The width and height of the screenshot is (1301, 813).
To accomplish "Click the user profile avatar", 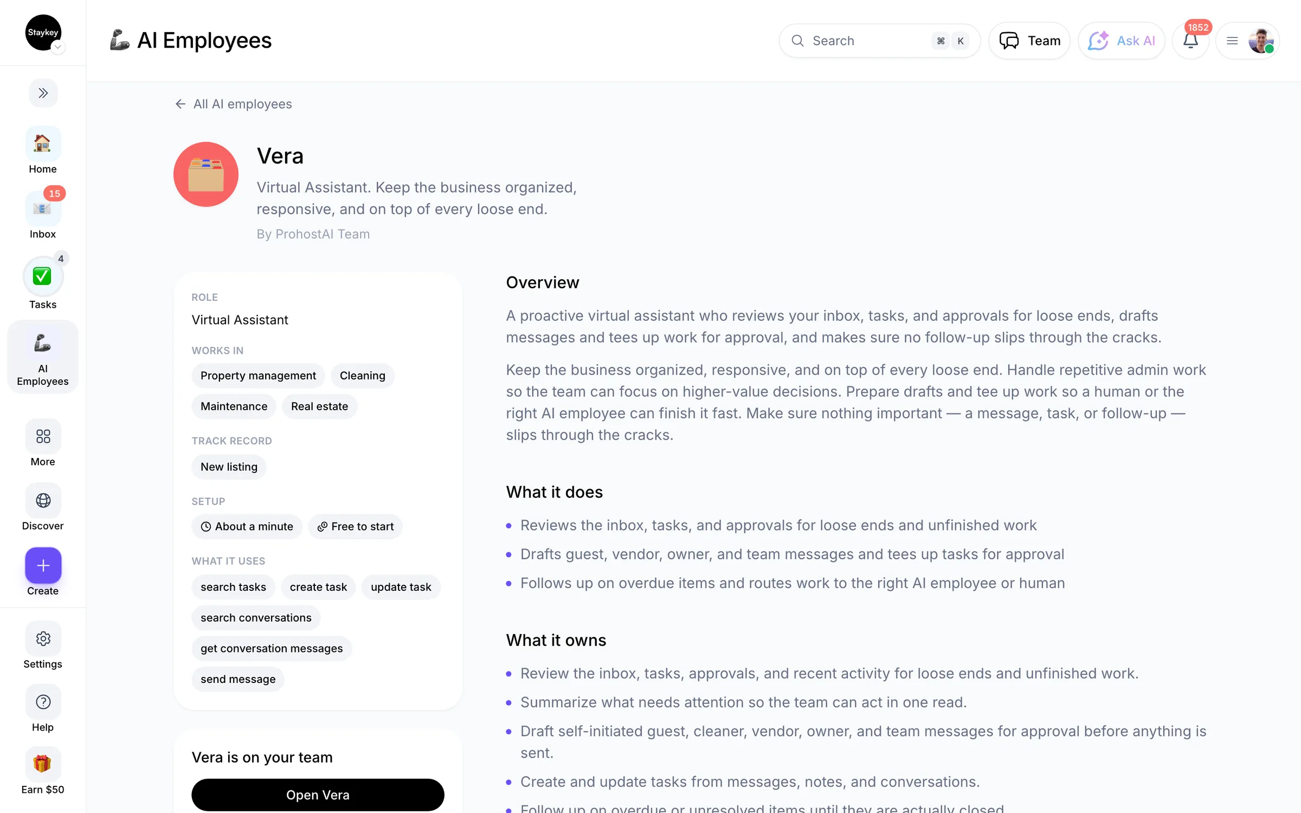I will pos(1261,41).
